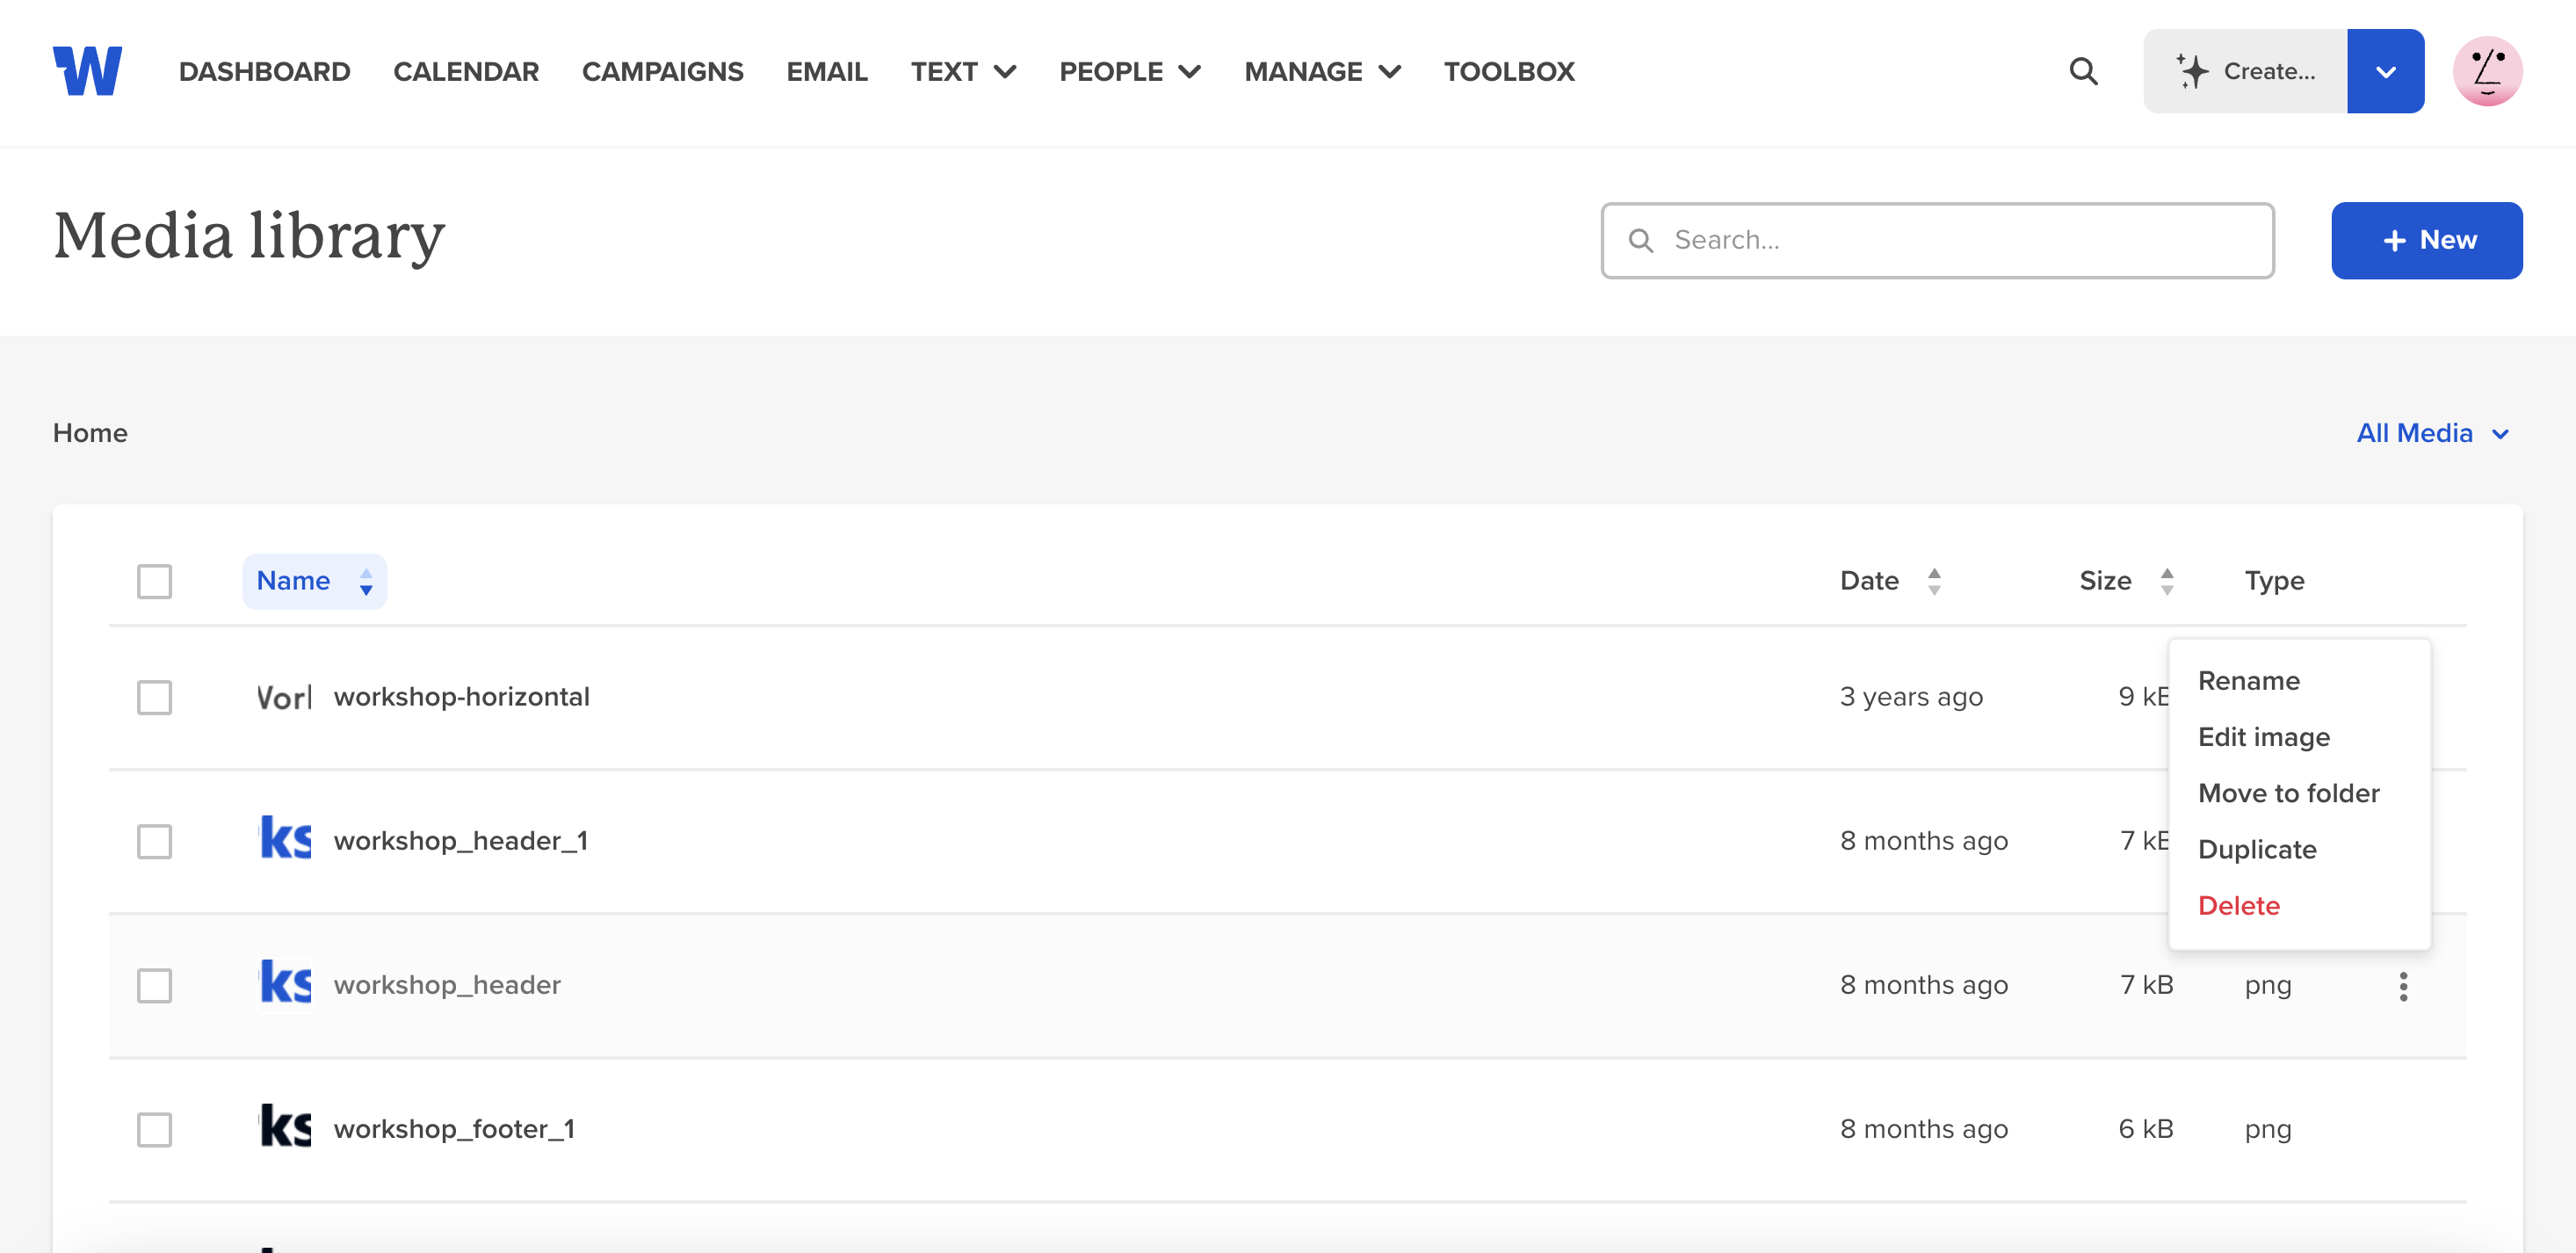Image resolution: width=2576 pixels, height=1253 pixels.
Task: Open the CAMPAIGNS page
Action: coord(662,71)
